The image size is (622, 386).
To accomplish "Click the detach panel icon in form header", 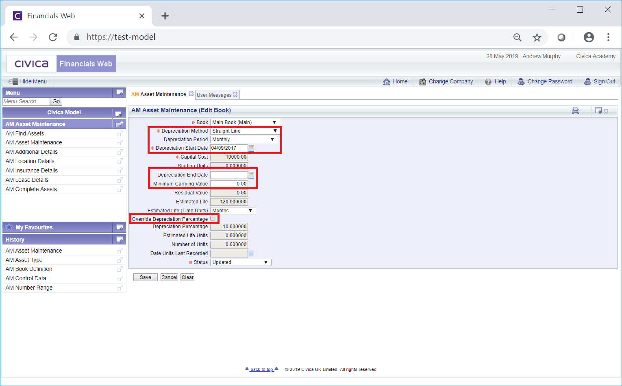I will [598, 110].
